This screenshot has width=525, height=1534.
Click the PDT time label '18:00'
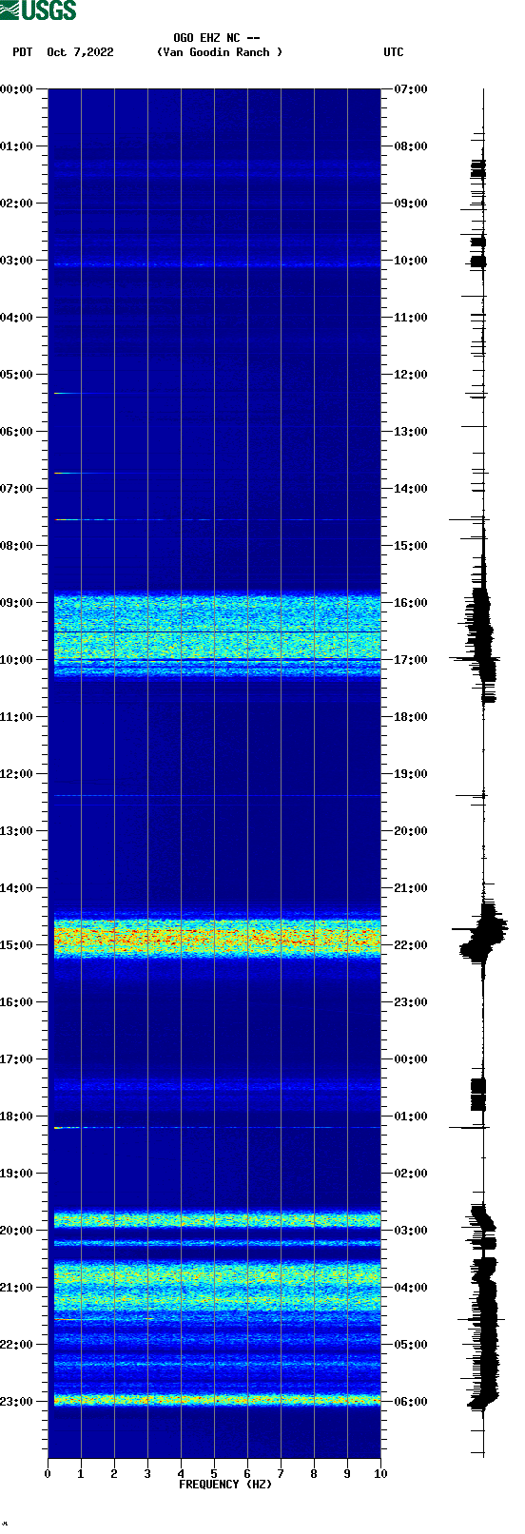[x=17, y=1117]
